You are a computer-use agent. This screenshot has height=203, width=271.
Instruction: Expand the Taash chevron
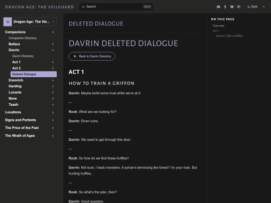53,105
